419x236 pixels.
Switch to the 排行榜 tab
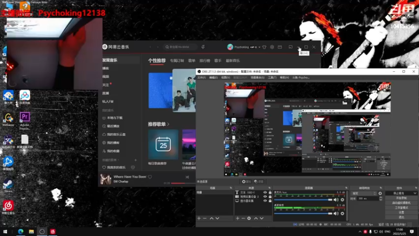pyautogui.click(x=205, y=61)
